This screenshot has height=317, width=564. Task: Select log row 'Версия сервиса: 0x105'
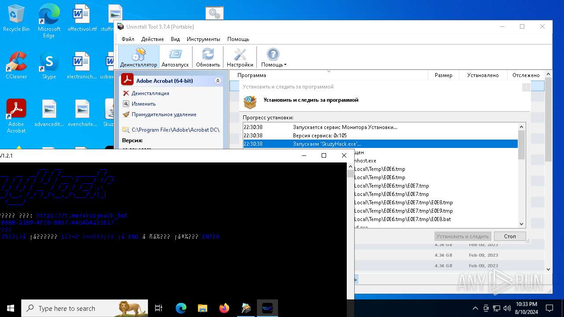click(x=380, y=136)
